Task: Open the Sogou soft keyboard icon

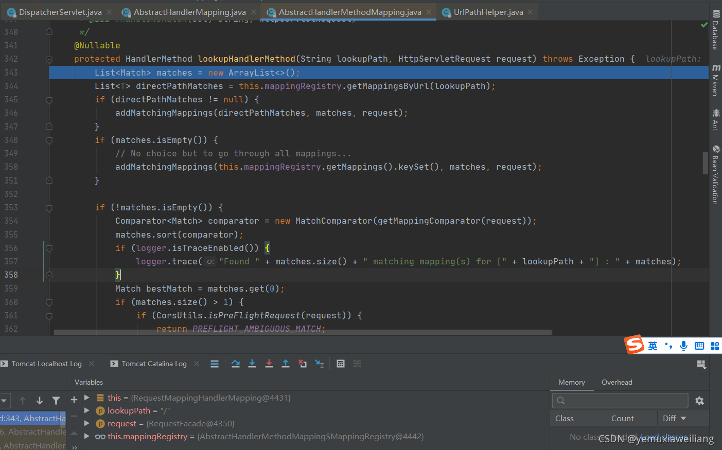Action: coord(699,346)
